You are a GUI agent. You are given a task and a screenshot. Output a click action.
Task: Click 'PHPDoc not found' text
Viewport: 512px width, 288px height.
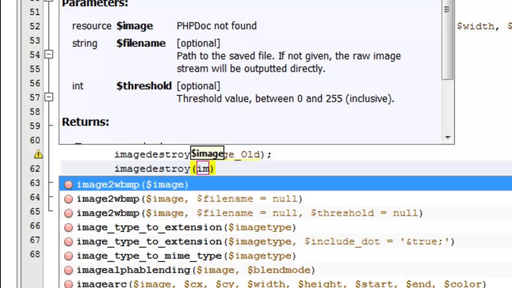217,26
